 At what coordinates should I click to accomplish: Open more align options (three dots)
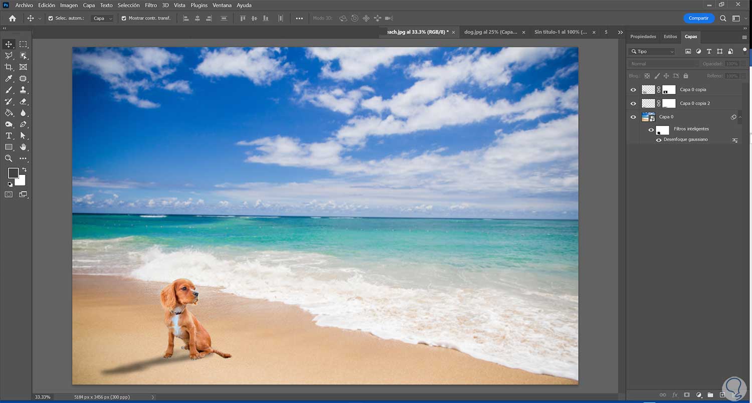(299, 18)
